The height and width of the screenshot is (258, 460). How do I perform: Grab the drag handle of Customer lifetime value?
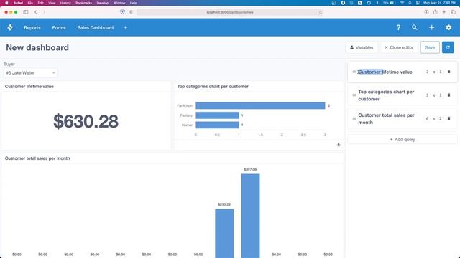(354, 72)
